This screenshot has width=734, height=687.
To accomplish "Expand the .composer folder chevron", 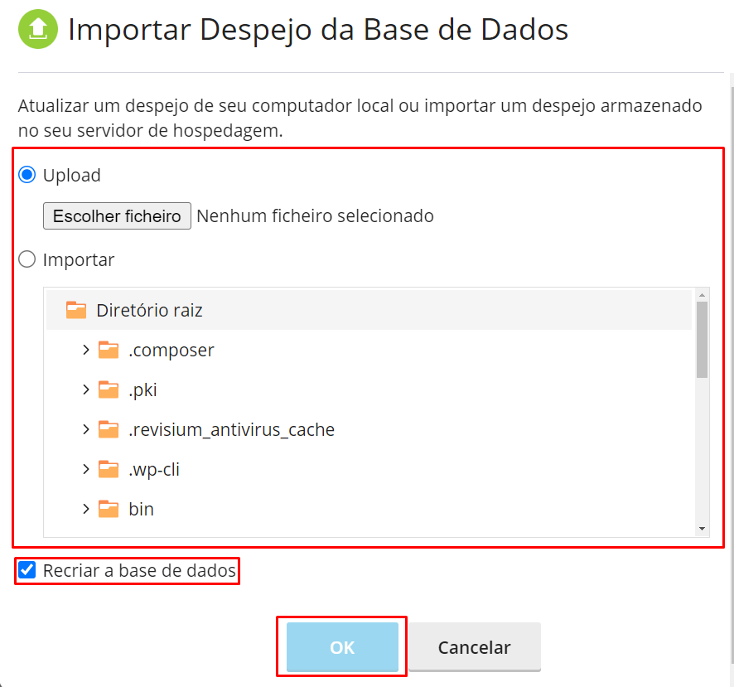I will pos(86,350).
